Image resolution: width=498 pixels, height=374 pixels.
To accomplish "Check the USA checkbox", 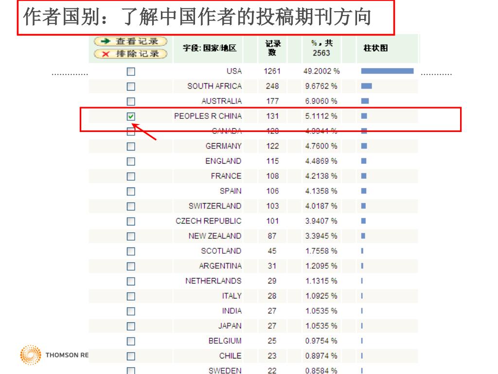I will click(131, 72).
